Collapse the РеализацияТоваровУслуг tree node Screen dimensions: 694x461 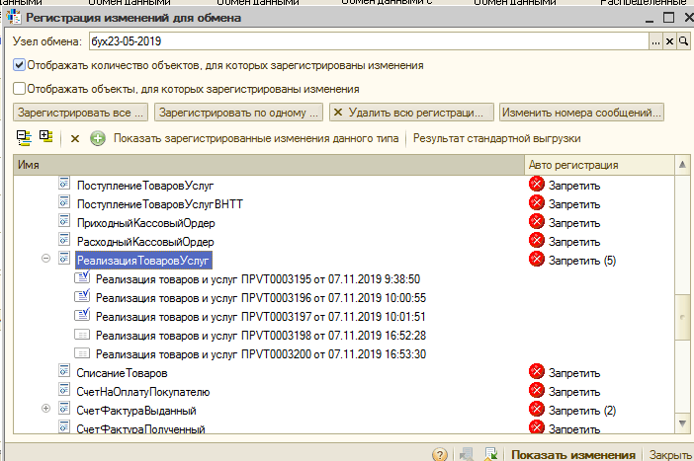[x=45, y=260]
